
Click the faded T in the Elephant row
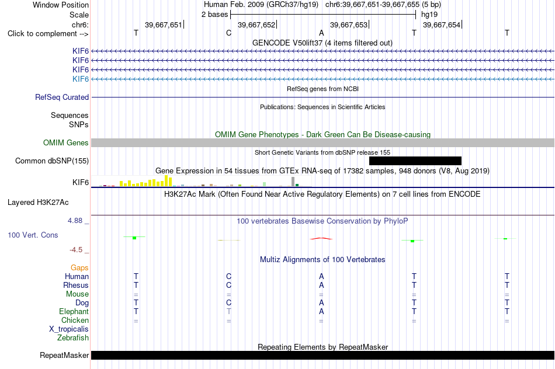coord(228,311)
